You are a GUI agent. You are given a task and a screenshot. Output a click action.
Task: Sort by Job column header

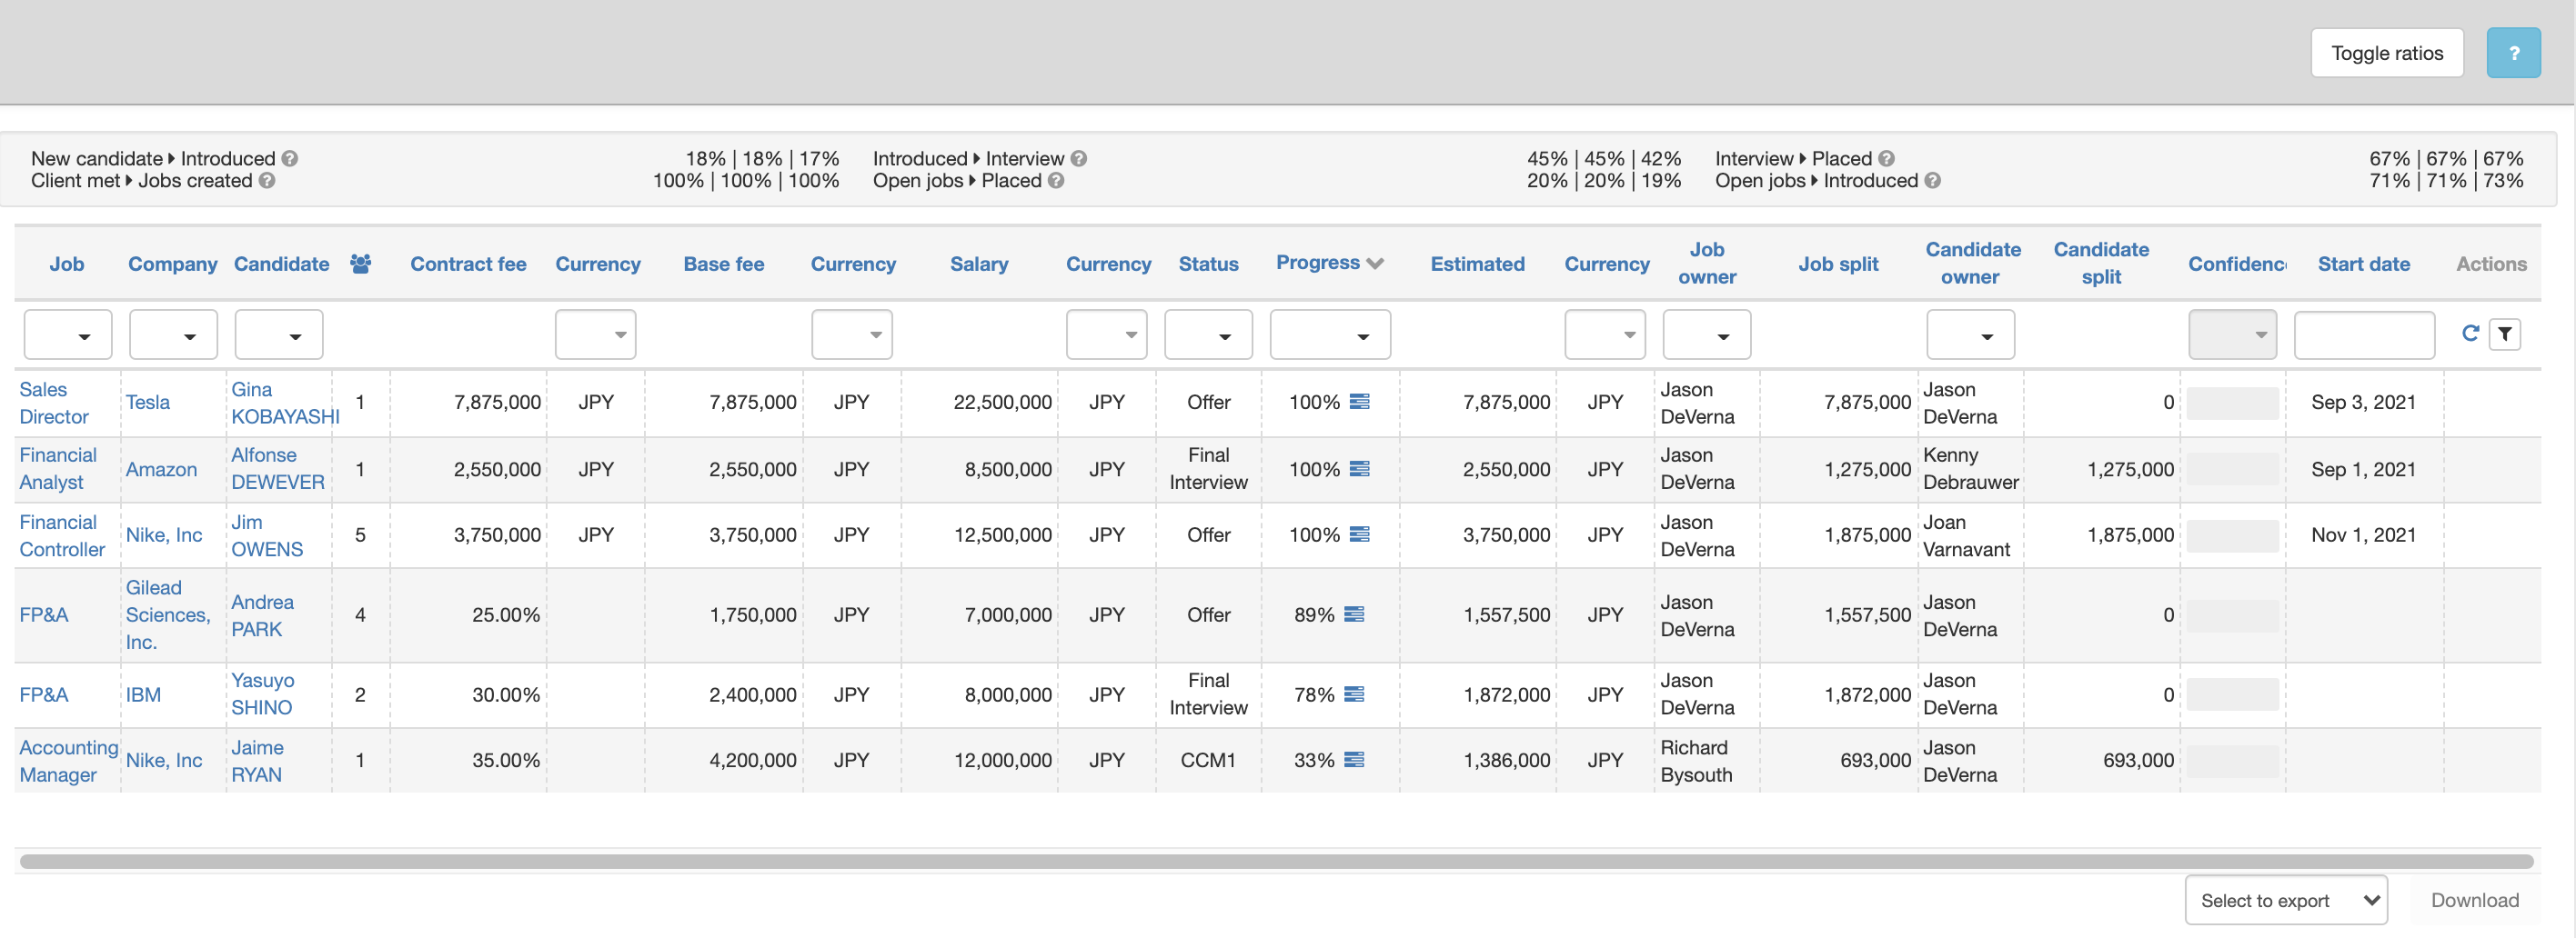click(67, 264)
